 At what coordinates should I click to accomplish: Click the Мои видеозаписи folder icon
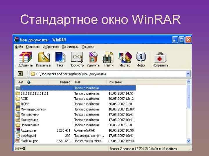tap(18, 109)
